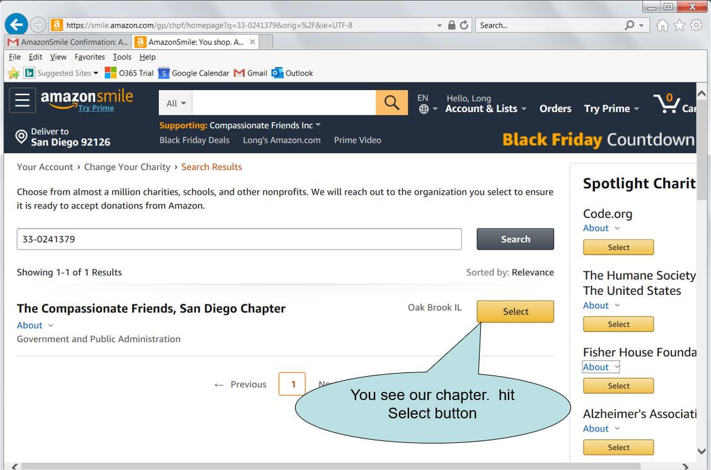Click the Try Prime link under logo
The height and width of the screenshot is (470, 711).
tap(96, 108)
